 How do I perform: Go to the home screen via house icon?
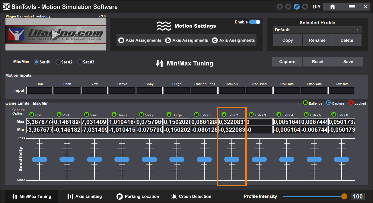[333, 7]
